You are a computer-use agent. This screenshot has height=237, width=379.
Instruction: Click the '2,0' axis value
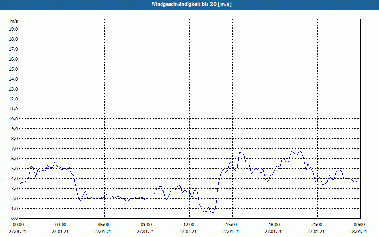coord(14,198)
